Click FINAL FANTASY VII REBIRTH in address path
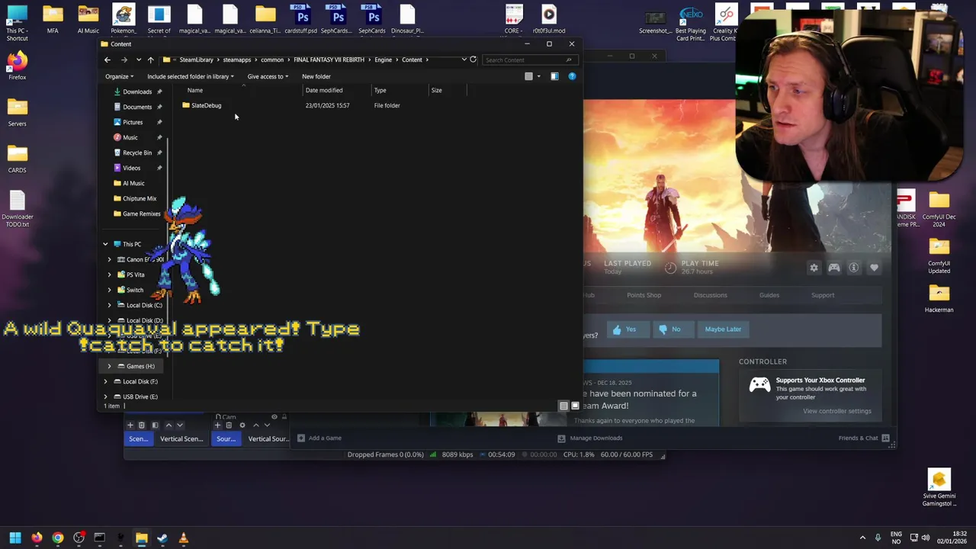 point(329,59)
